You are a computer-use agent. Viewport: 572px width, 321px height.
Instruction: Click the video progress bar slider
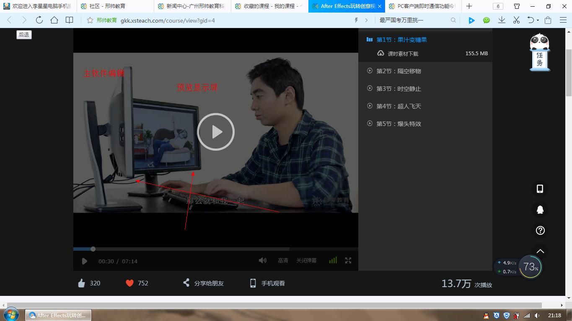click(93, 249)
